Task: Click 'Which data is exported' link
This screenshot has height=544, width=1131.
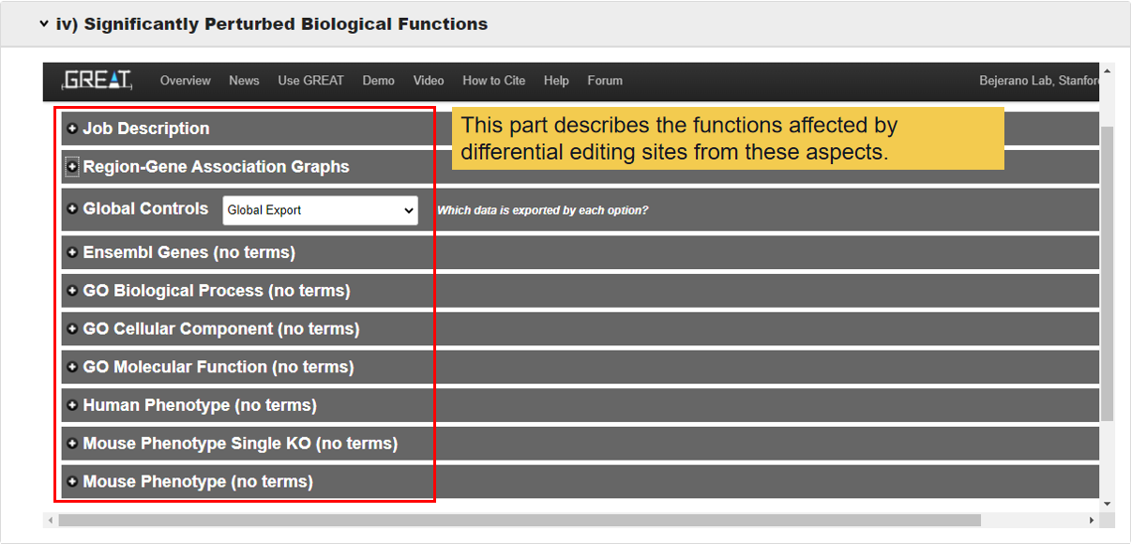Action: (542, 210)
